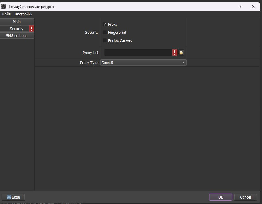Click the Cancel button
Image resolution: width=262 pixels, height=204 pixels.
pyautogui.click(x=246, y=197)
